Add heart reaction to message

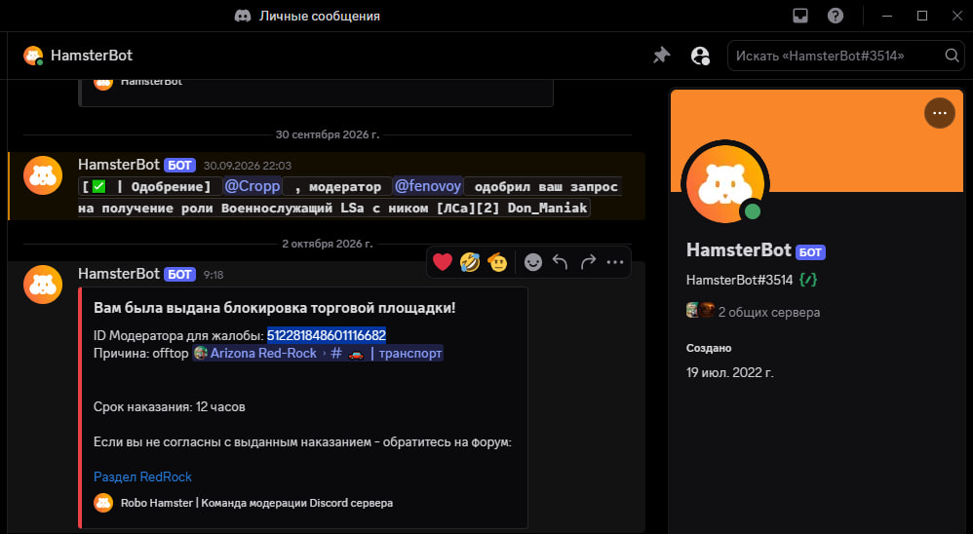(x=443, y=262)
